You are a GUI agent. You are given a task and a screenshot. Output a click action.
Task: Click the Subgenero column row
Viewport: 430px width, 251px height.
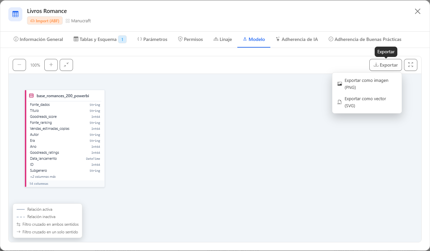(65, 170)
